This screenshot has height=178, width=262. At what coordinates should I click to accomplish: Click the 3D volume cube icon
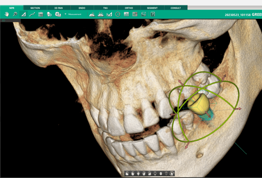coord(143,14)
